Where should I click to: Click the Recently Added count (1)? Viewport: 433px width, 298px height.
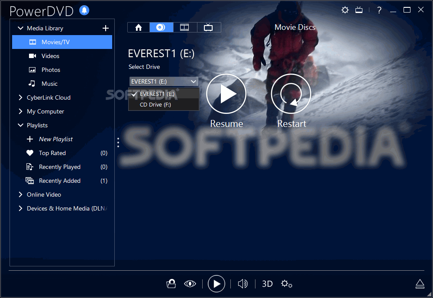104,181
